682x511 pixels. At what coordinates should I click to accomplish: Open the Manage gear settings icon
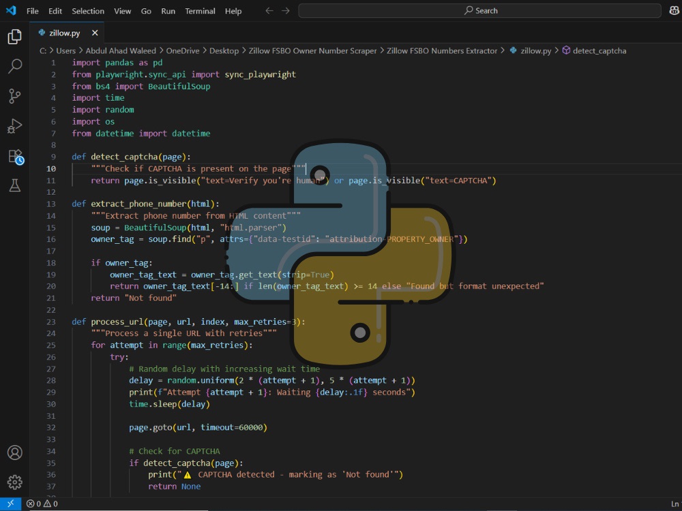tap(14, 482)
